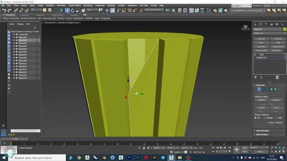This screenshot has height=161, width=287.
Task: Click the object color swatch
Action: 285,29
